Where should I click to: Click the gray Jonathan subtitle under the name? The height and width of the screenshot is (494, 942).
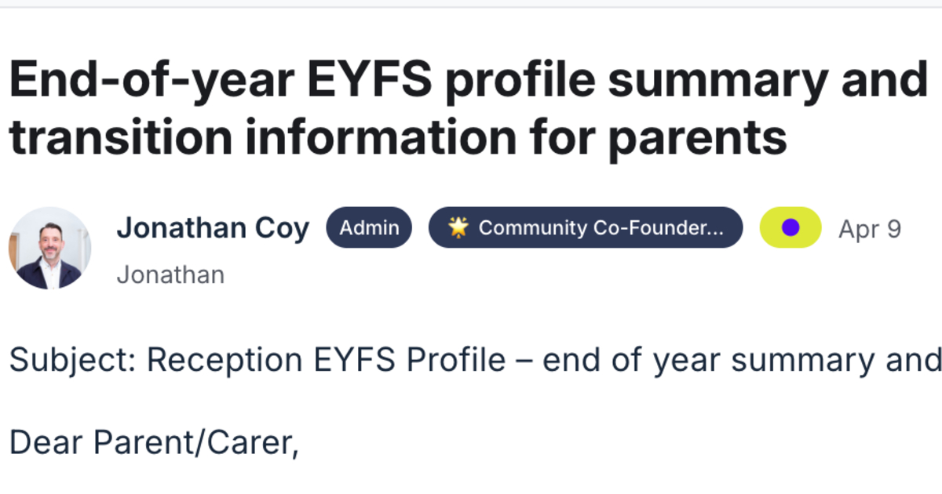[x=170, y=275]
